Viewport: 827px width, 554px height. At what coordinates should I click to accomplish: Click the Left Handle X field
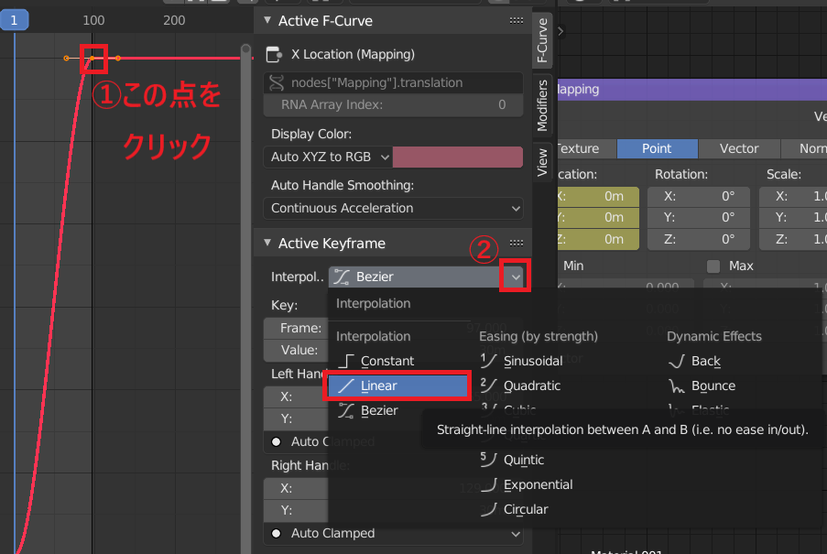click(x=296, y=396)
